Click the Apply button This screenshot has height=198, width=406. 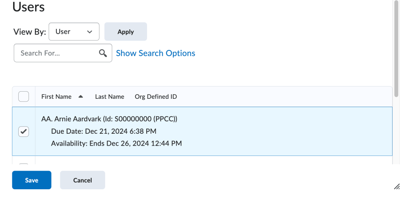point(126,32)
